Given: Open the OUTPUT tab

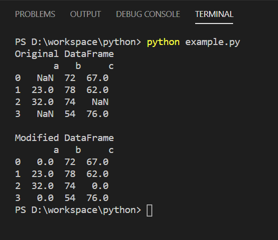Looking at the screenshot, I should pyautogui.click(x=85, y=14).
